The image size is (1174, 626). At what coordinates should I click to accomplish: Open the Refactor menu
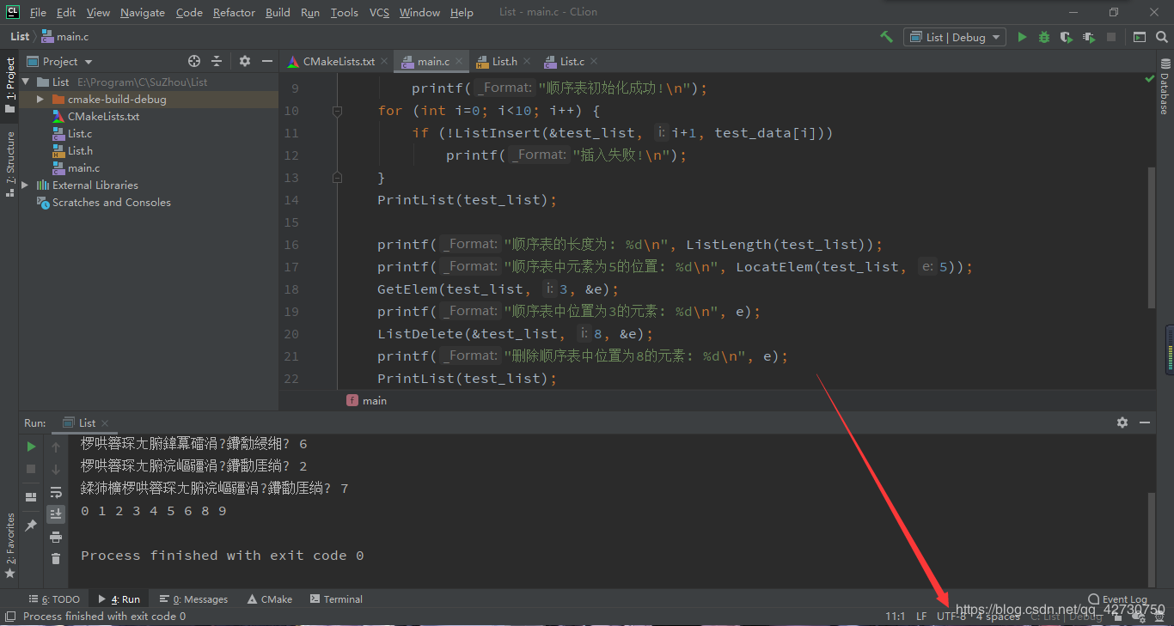point(234,12)
